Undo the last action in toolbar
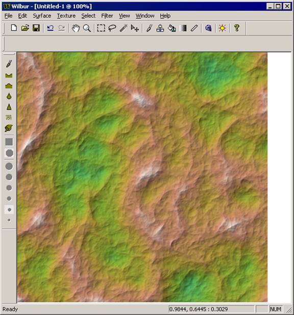This screenshot has height=315, width=294. (50, 28)
